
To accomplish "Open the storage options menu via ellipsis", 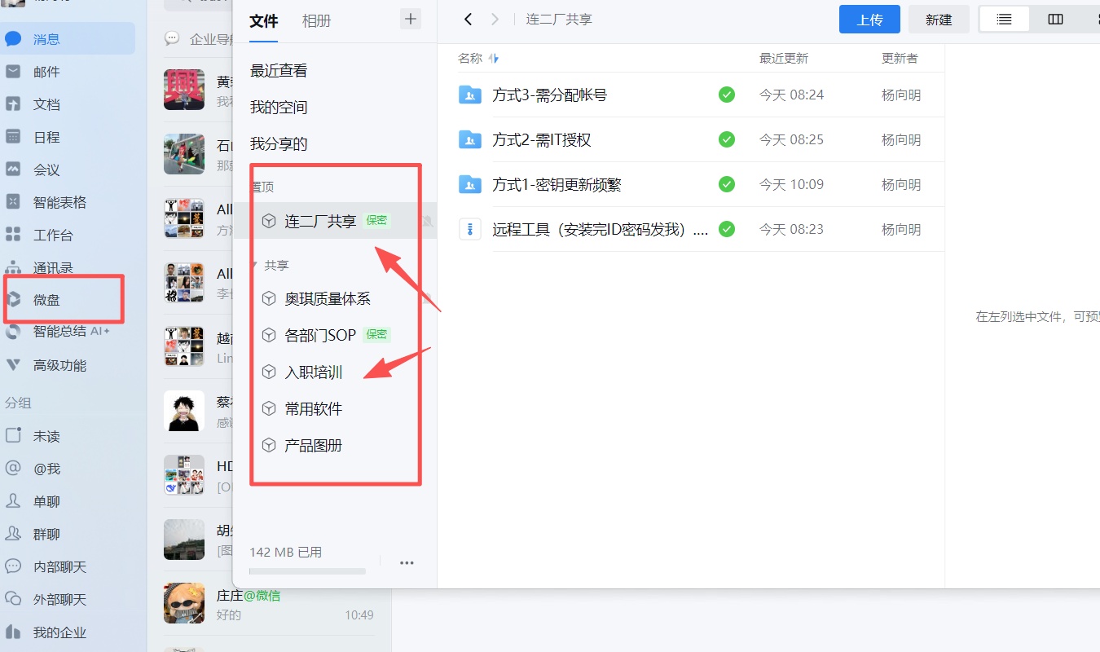I will tap(407, 562).
